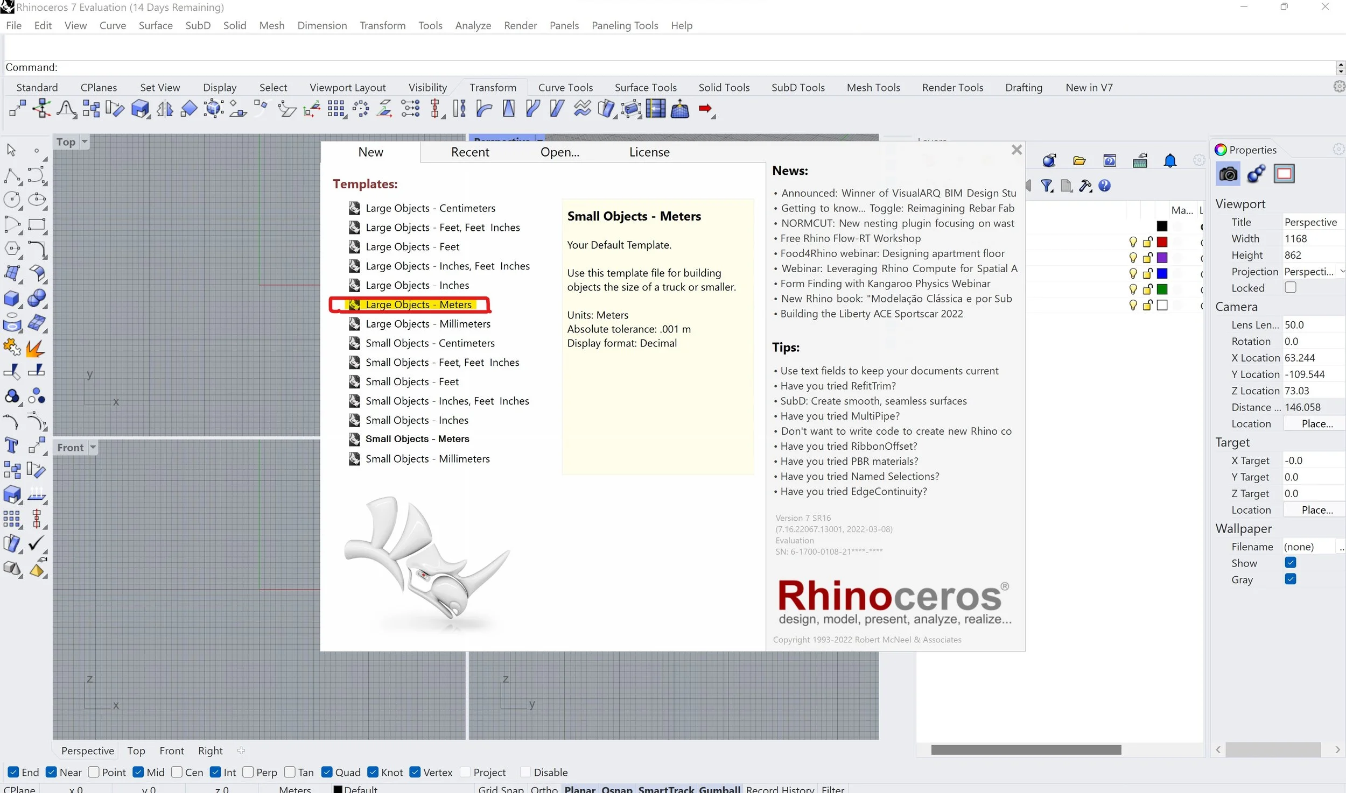1346x793 pixels.
Task: Click the Rectangular Array tool icon
Action: 335,109
